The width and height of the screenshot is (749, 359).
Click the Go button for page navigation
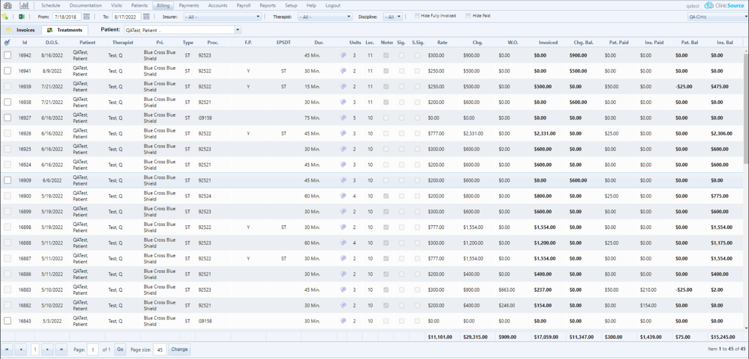click(120, 349)
